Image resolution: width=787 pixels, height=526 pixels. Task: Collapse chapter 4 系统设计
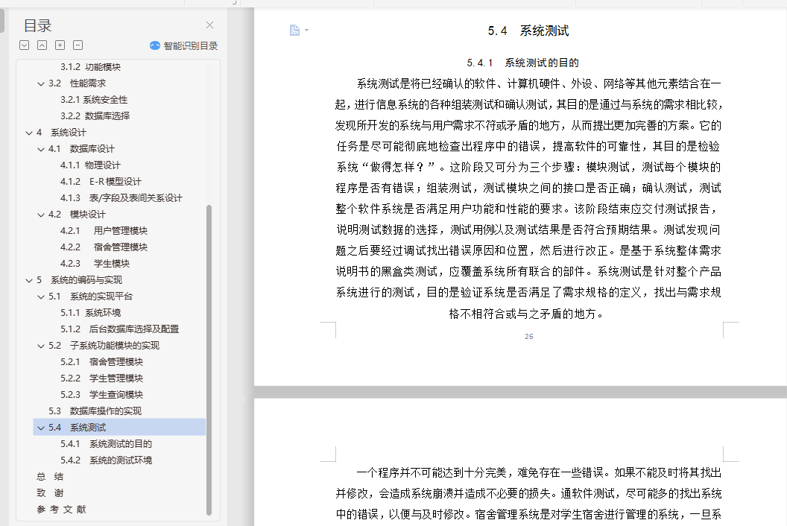click(x=29, y=133)
